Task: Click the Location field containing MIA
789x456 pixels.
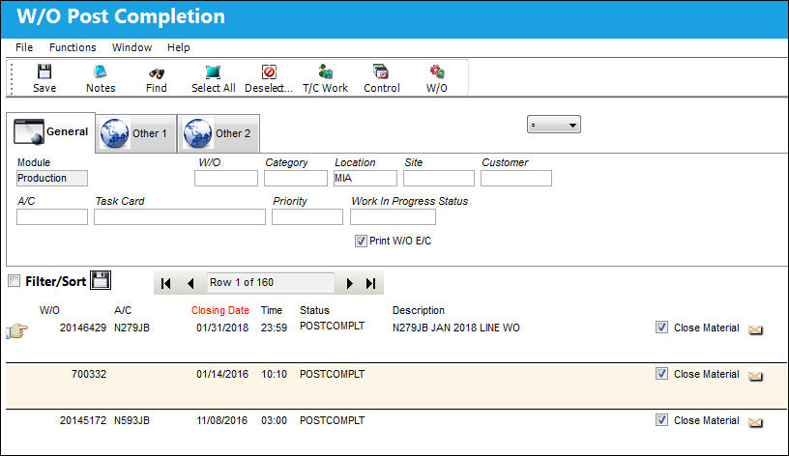Action: [x=365, y=178]
